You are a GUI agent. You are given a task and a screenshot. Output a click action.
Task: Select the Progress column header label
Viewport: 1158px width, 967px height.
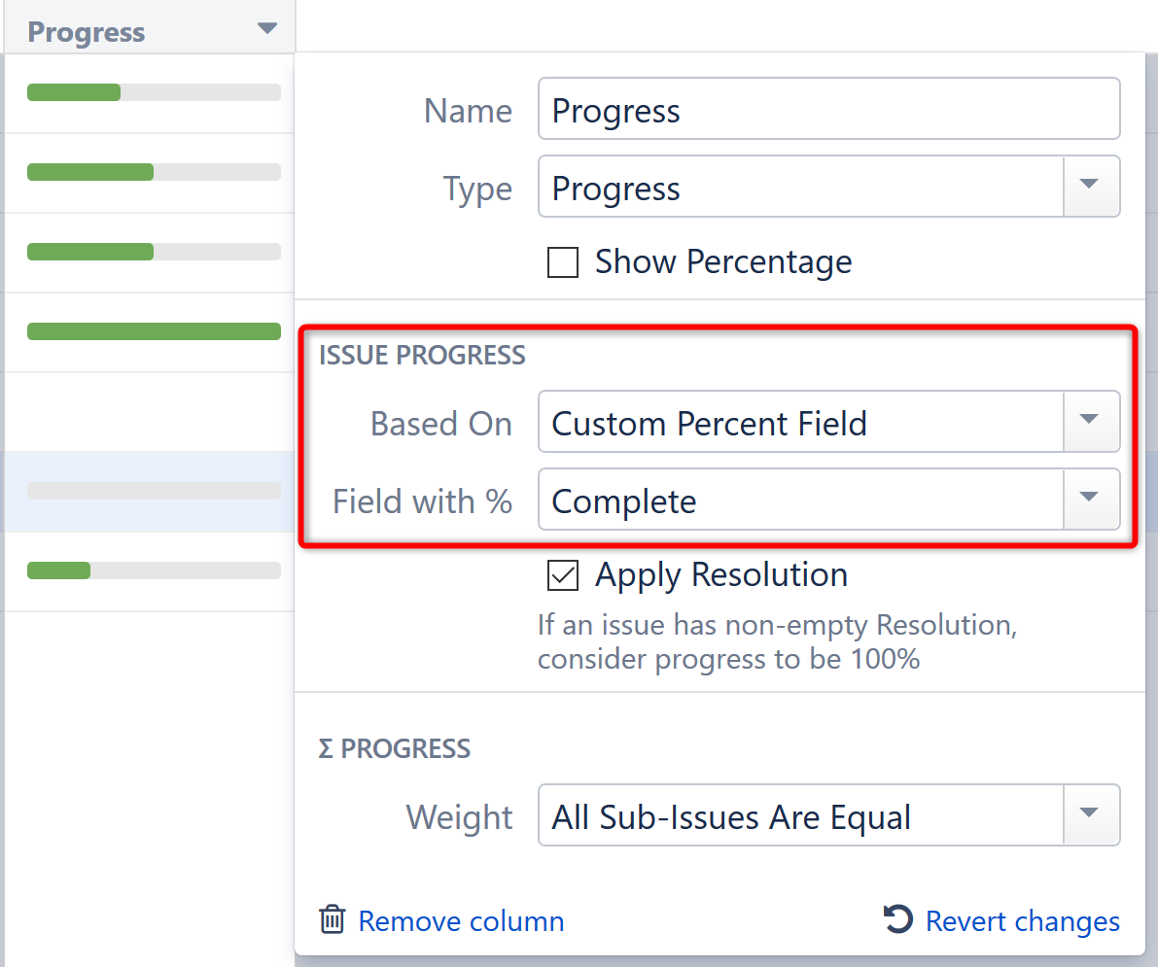tap(86, 31)
